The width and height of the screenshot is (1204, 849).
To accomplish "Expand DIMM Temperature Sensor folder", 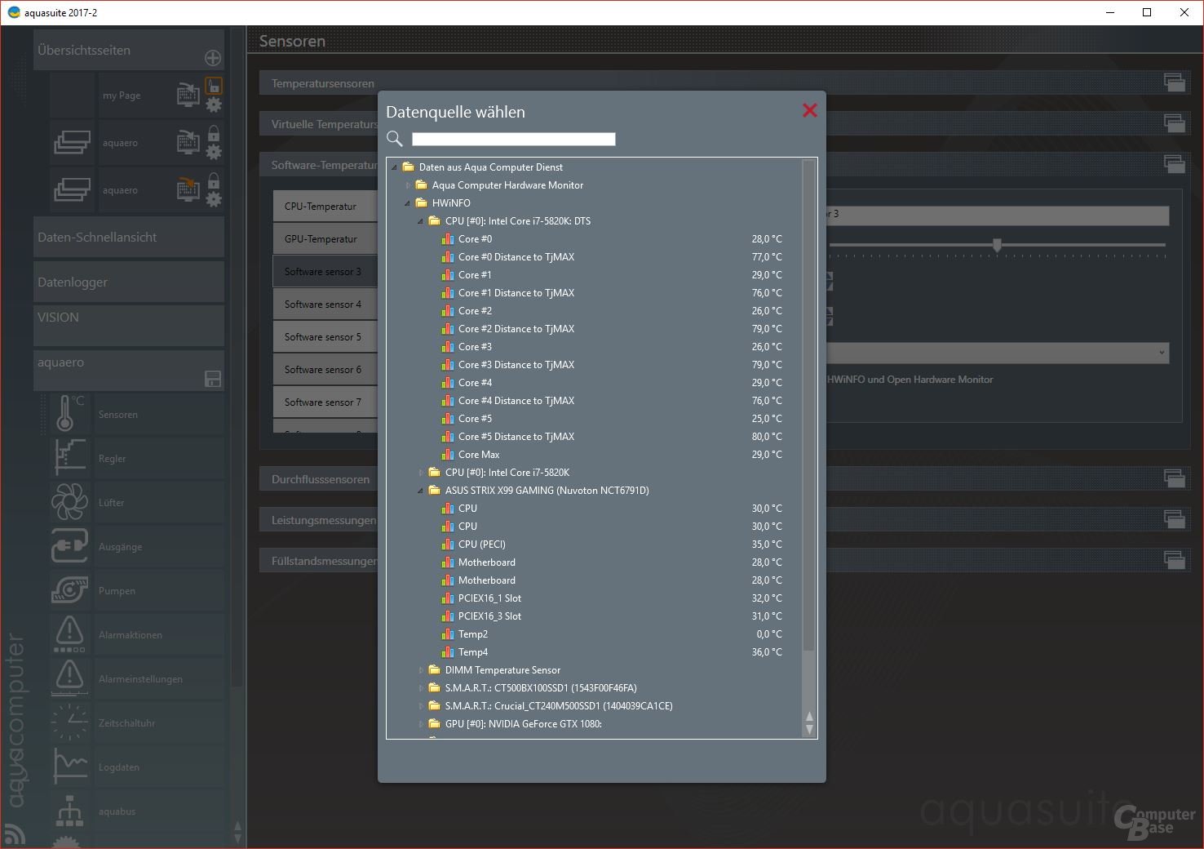I will tap(421, 670).
